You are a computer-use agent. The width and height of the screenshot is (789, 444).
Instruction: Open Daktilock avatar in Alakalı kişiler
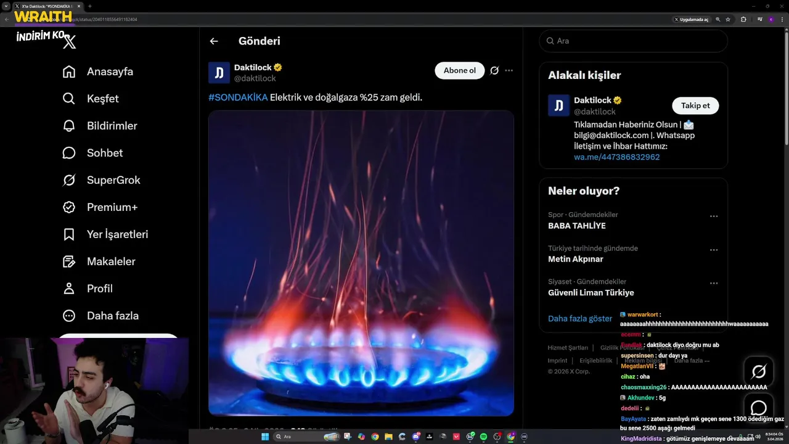coord(558,105)
